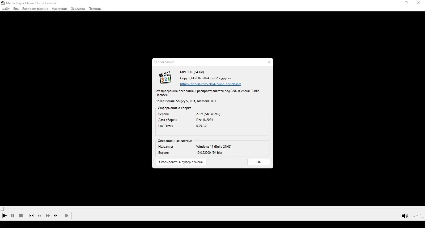The width and height of the screenshot is (425, 228).
Task: Start playback with the Play button
Action: (x=5, y=216)
